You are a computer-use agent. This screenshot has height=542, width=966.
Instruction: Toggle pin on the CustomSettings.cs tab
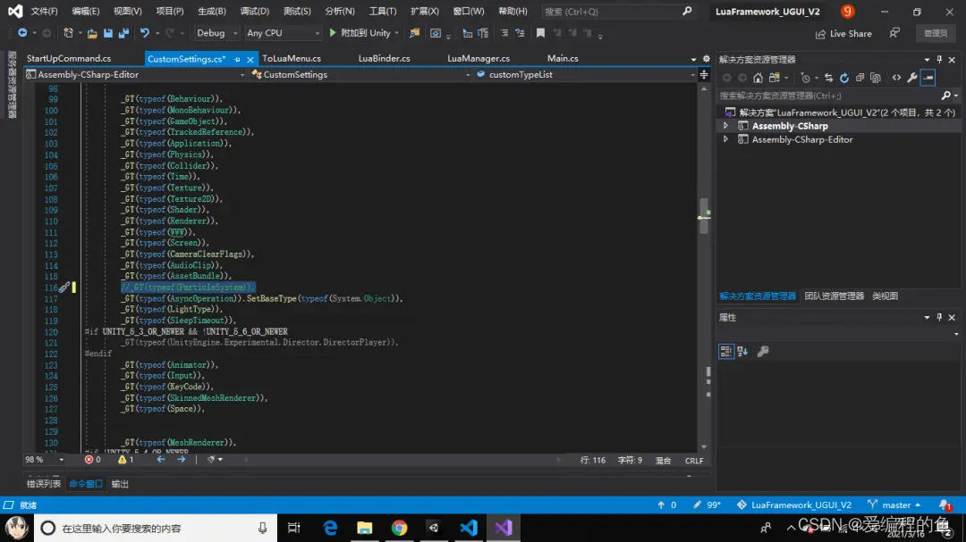[237, 59]
